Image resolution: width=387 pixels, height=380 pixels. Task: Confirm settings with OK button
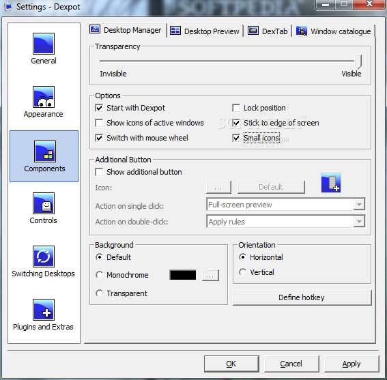[231, 364]
